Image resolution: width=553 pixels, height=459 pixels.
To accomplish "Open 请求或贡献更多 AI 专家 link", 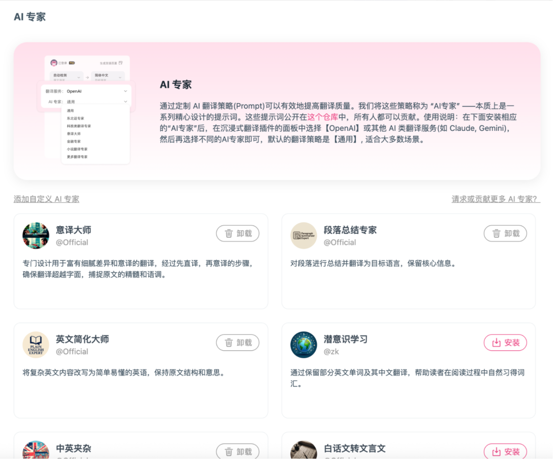I will coord(495,199).
